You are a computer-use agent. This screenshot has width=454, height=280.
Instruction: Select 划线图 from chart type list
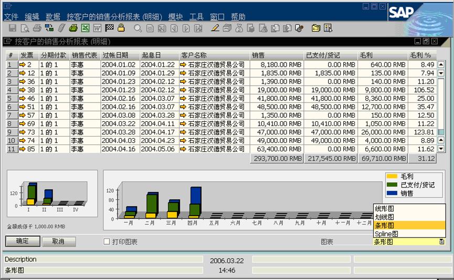(x=409, y=217)
